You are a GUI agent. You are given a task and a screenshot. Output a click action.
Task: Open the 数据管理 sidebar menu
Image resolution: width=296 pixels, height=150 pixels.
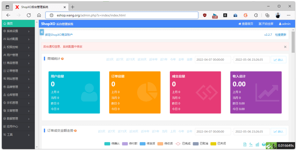point(18,119)
